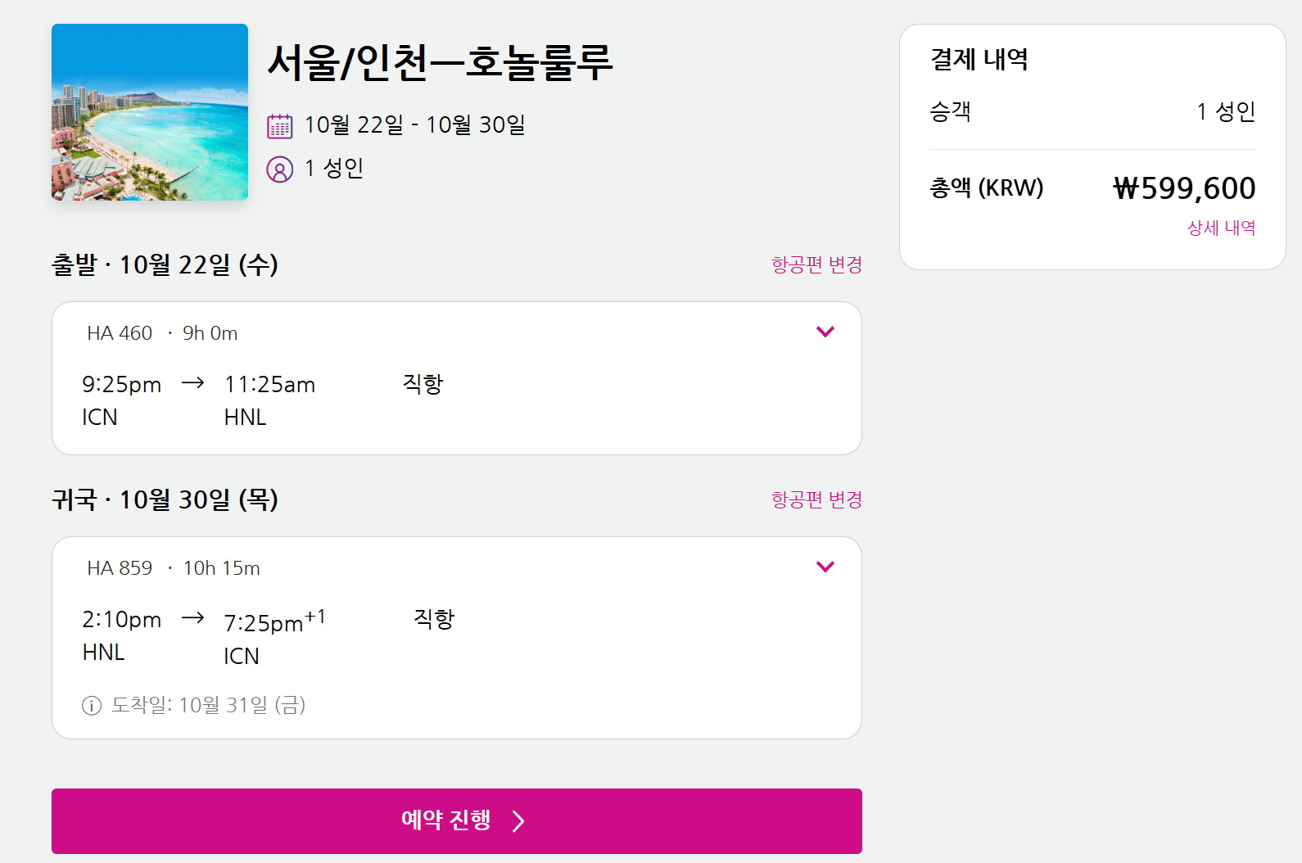Click the 도착일: 10월 31일 notice text
The width and height of the screenshot is (1302, 863).
[208, 705]
